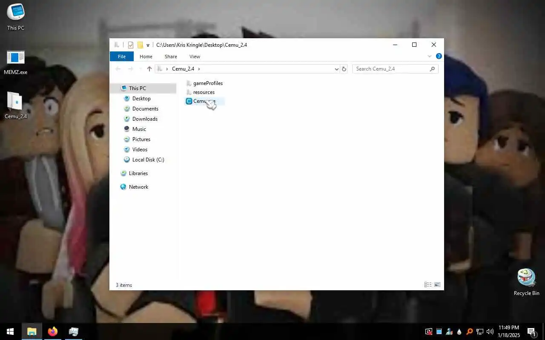Open Explorer Help via question mark
This screenshot has width=545, height=340.
[x=439, y=56]
